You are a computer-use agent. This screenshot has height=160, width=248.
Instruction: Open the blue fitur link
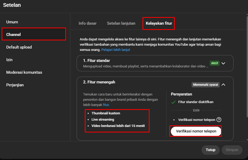[106, 105]
